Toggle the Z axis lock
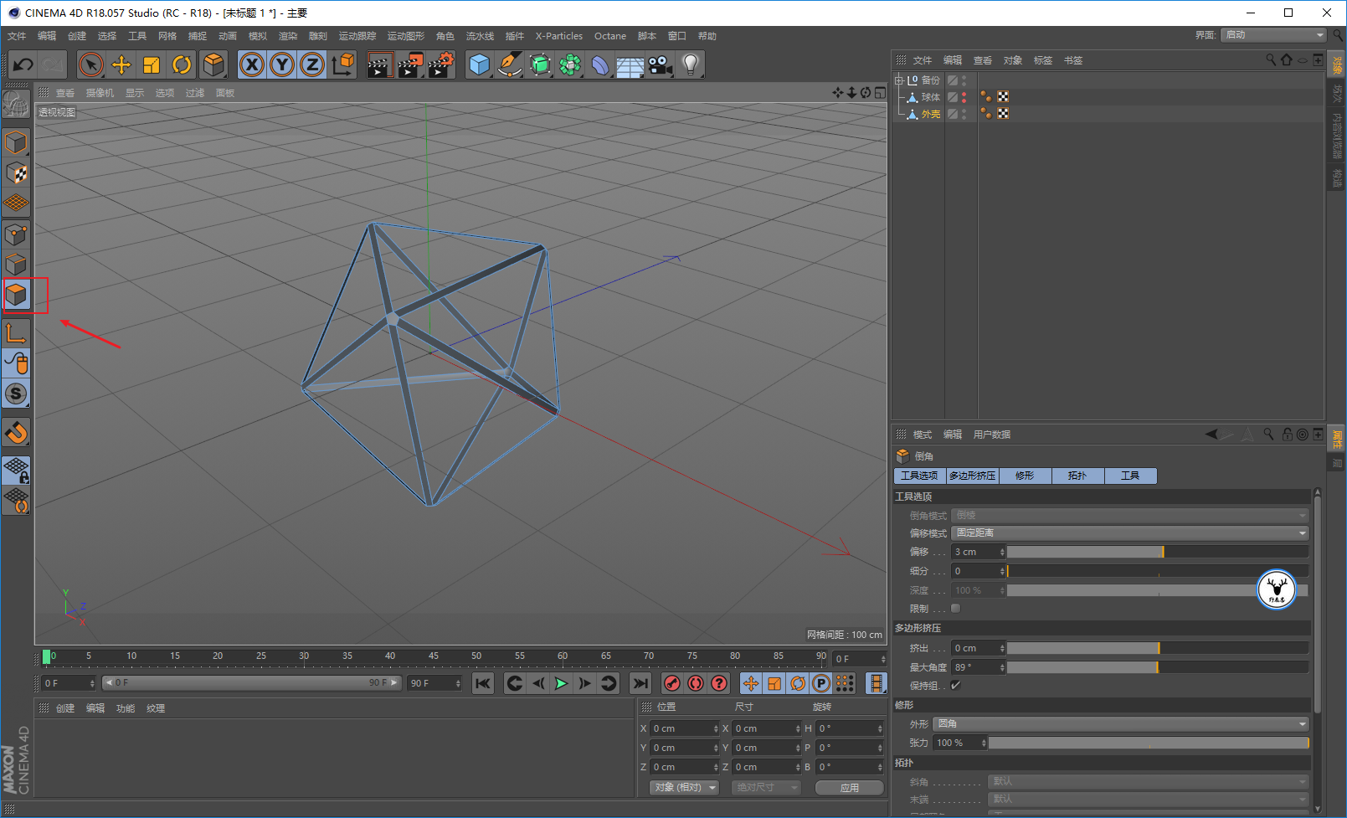The height and width of the screenshot is (818, 1347). click(312, 64)
